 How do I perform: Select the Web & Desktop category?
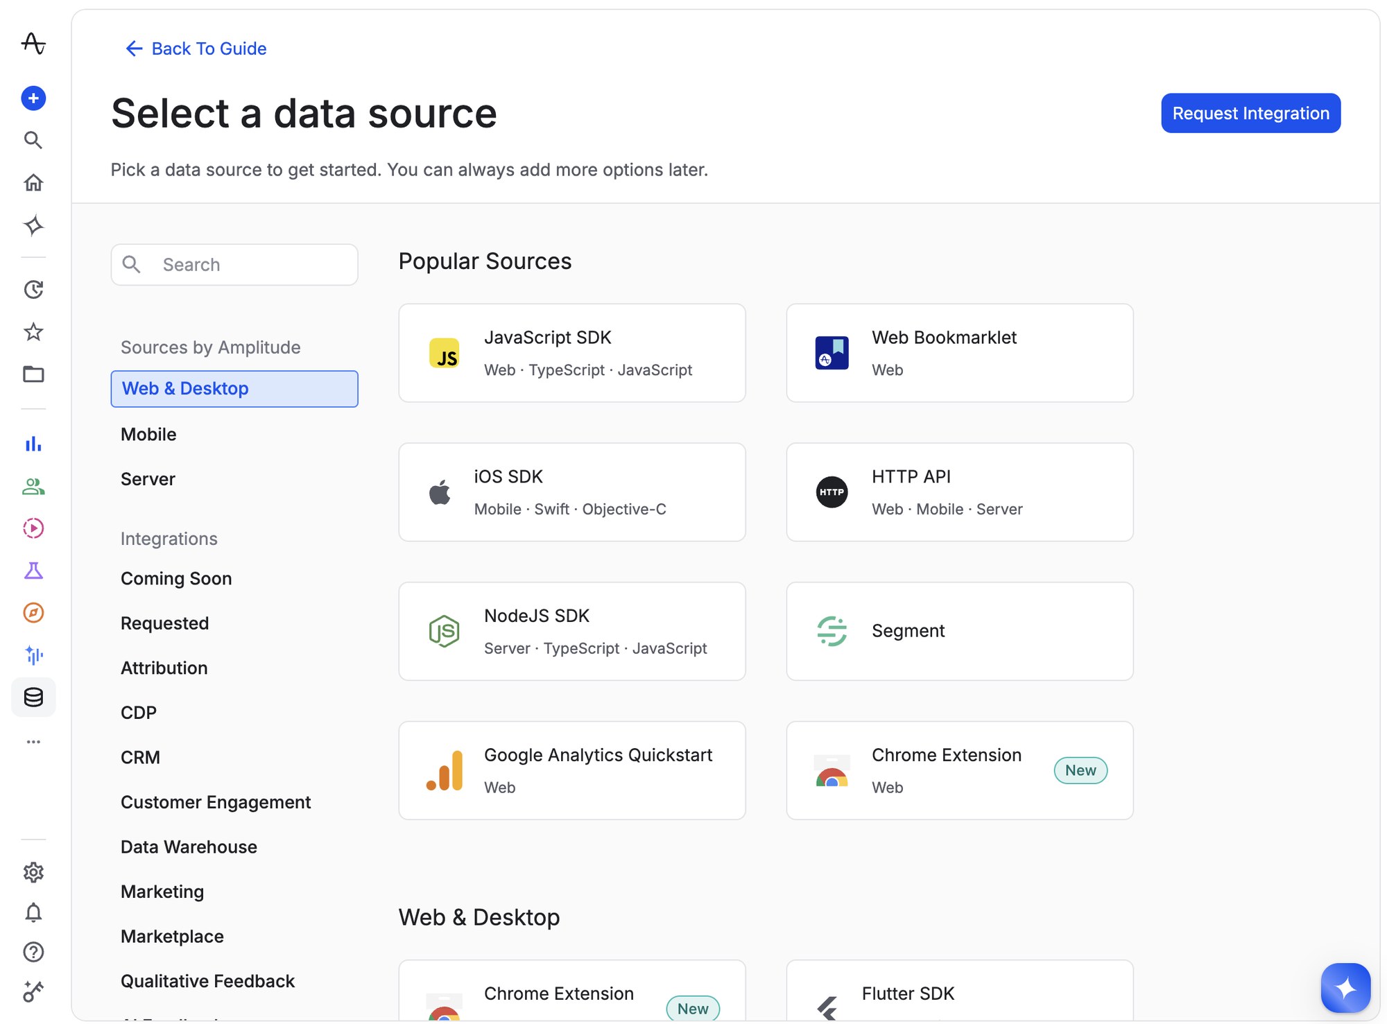[x=234, y=389]
